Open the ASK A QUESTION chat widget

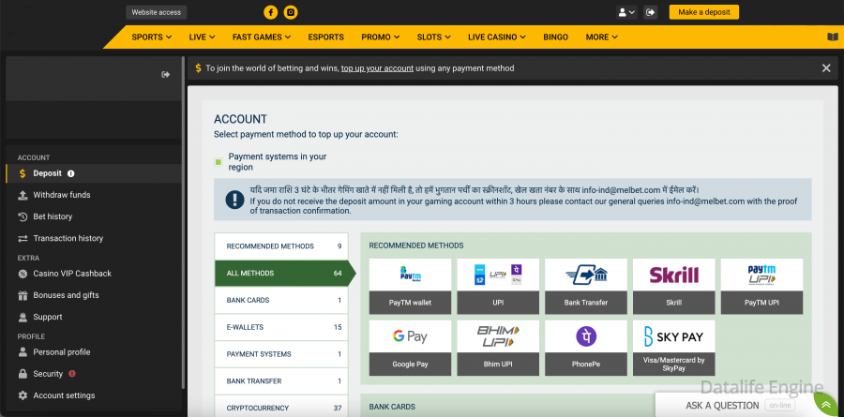point(734,405)
